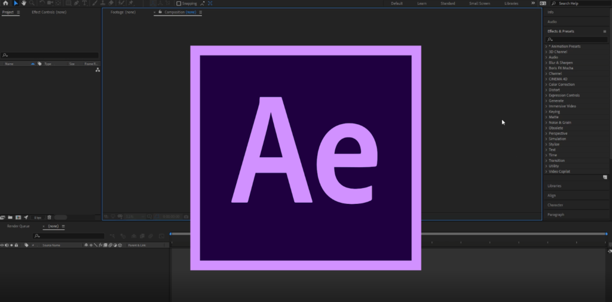Image resolution: width=612 pixels, height=302 pixels.
Task: Select the Hand tool
Action: click(24, 3)
